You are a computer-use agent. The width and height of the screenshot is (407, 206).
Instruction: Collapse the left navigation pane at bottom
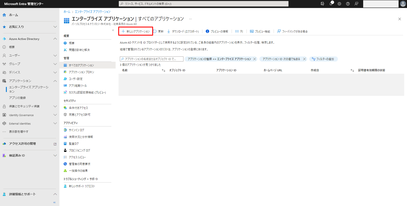pos(54,202)
